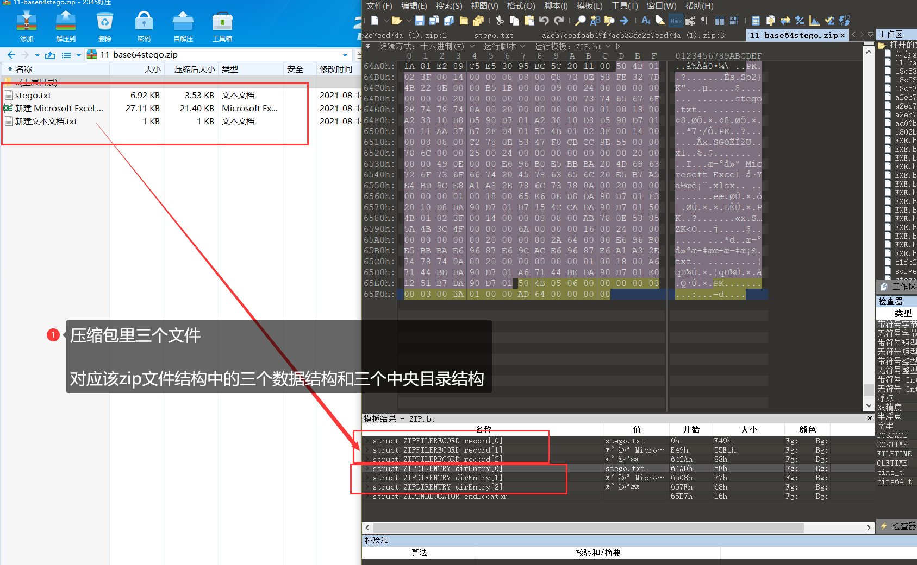Viewport: 917px width, 565px height.
Task: Create a new file in hex editor toolbar
Action: 375,21
